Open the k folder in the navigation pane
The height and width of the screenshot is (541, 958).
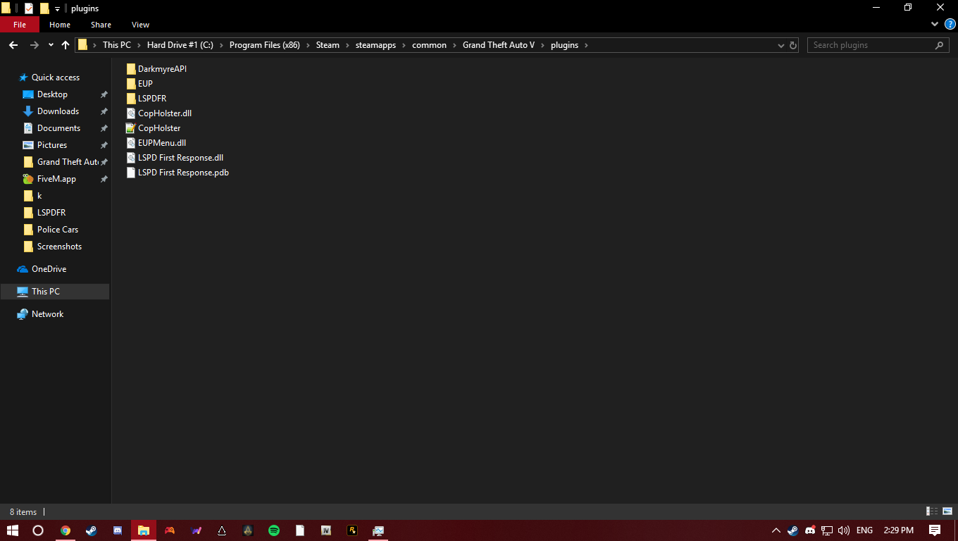coord(39,196)
